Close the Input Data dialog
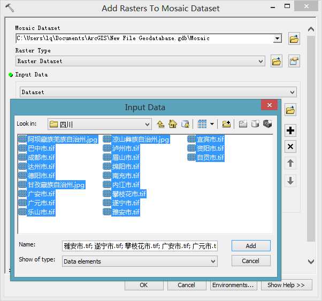Viewport: 322px width, 301px height. 269,105
